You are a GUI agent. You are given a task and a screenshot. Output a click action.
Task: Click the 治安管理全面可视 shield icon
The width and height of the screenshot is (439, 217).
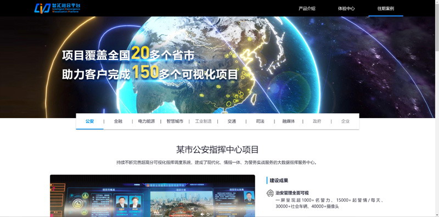(270, 193)
